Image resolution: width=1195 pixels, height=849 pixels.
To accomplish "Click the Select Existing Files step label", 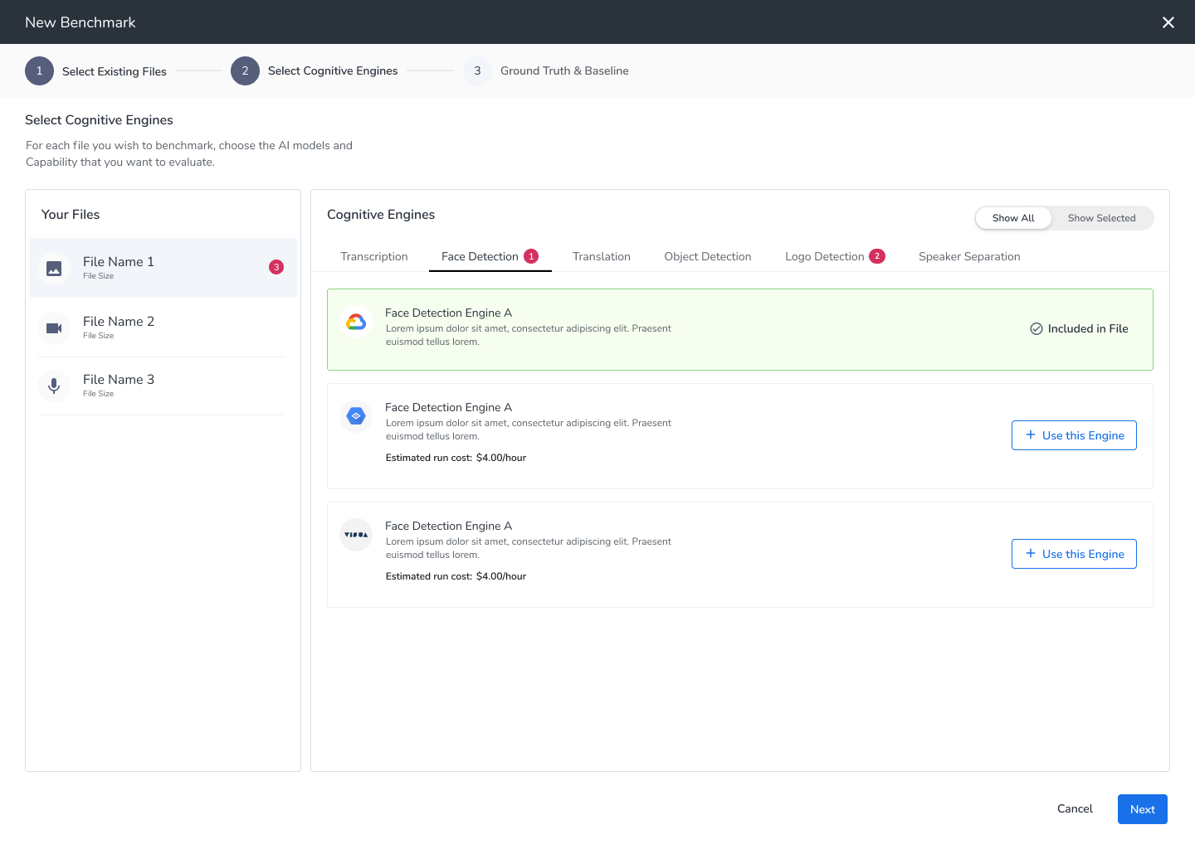I will [x=115, y=71].
